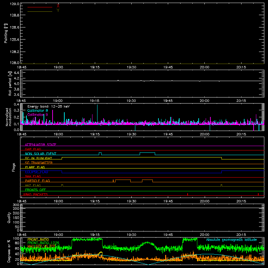Viewport: 268px width, 268px height.
Task: Click the SC_IN_SUNLIGHT flag label
Action: tap(39, 158)
